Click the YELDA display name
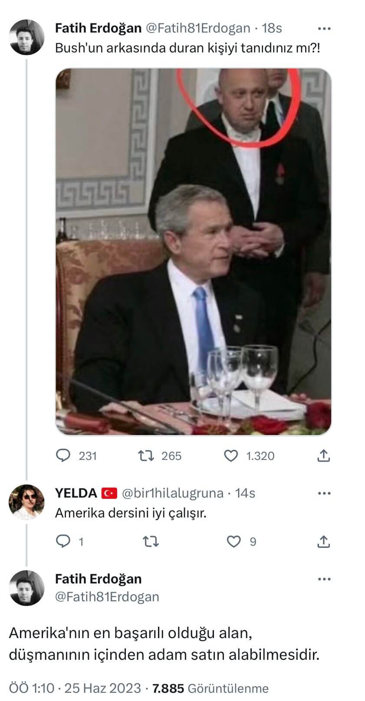 pyautogui.click(x=76, y=494)
